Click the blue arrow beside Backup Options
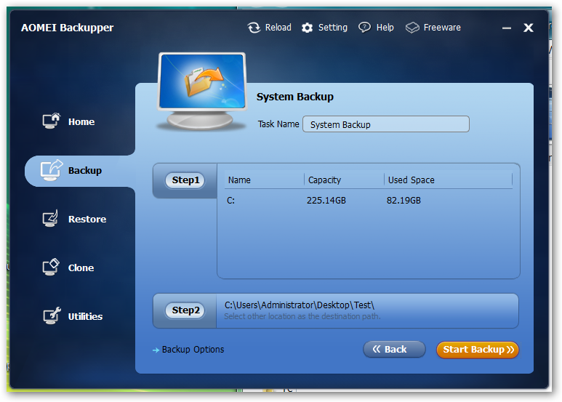Screen dimensions: 562x402 pos(156,350)
